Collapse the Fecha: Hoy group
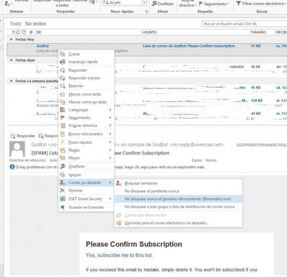 [x=11, y=39]
